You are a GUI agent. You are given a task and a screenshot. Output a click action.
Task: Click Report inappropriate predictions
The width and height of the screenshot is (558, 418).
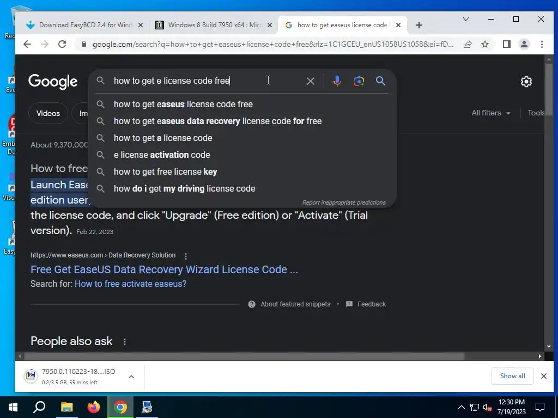pos(344,202)
